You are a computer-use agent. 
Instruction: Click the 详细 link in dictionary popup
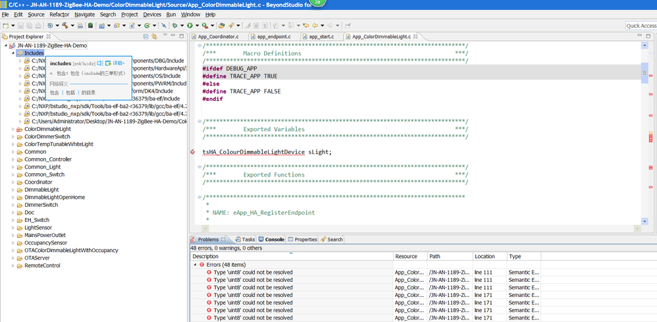tap(118, 63)
